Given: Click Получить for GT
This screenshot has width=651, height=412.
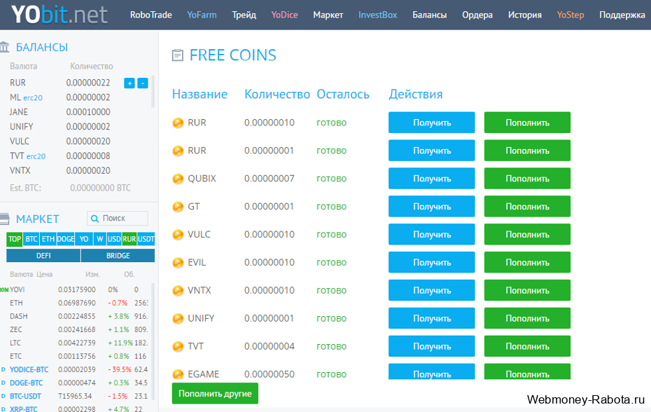Looking at the screenshot, I should (432, 206).
